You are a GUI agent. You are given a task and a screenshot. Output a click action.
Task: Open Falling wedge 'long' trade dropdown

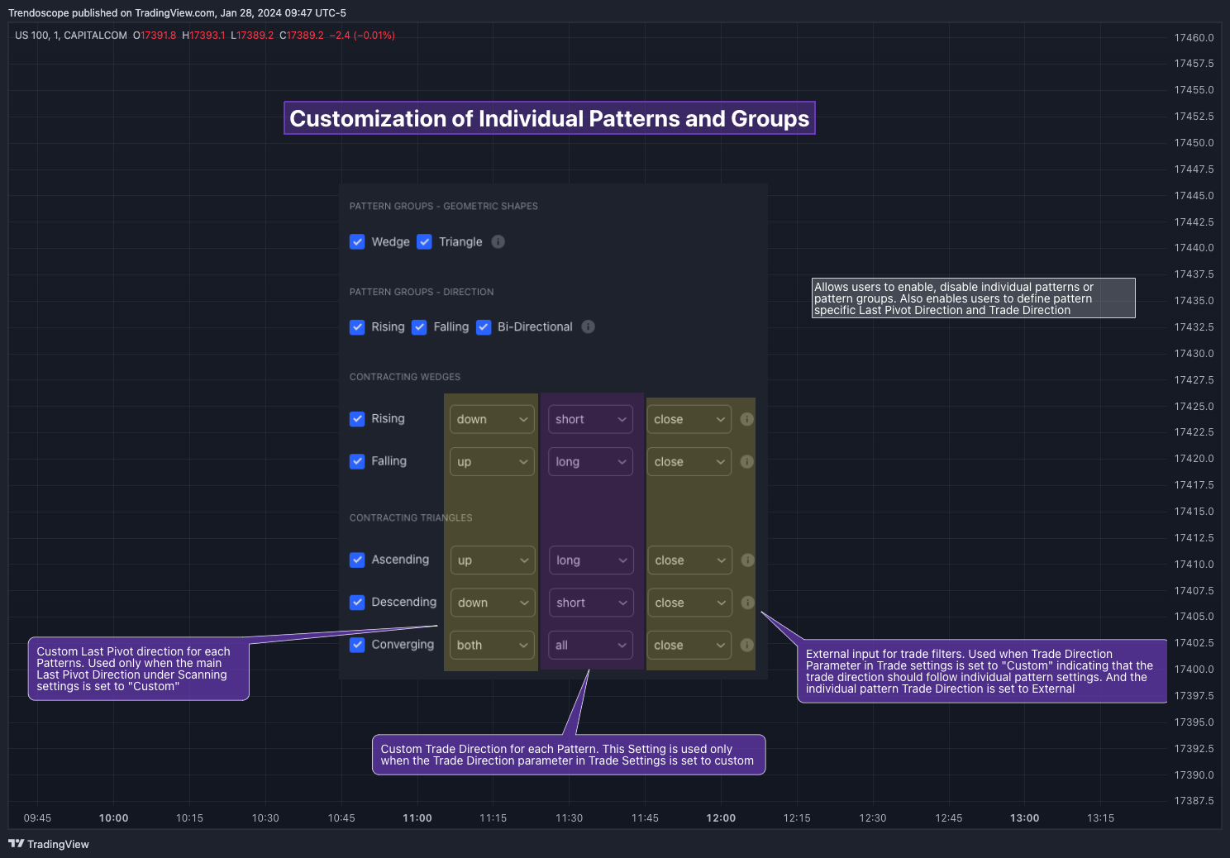click(590, 461)
